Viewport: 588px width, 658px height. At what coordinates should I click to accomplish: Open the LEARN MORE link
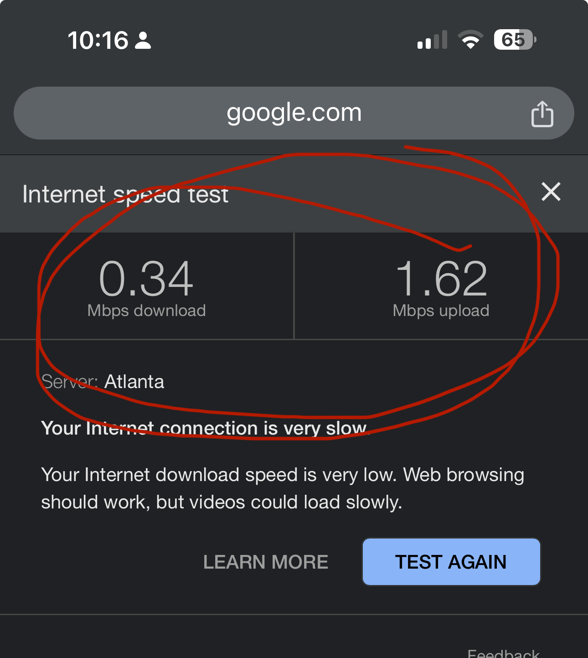[x=266, y=562]
